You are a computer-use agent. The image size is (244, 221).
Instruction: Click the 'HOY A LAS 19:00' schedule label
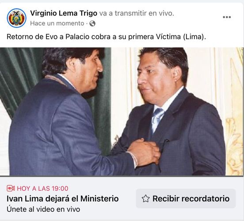(x=42, y=188)
